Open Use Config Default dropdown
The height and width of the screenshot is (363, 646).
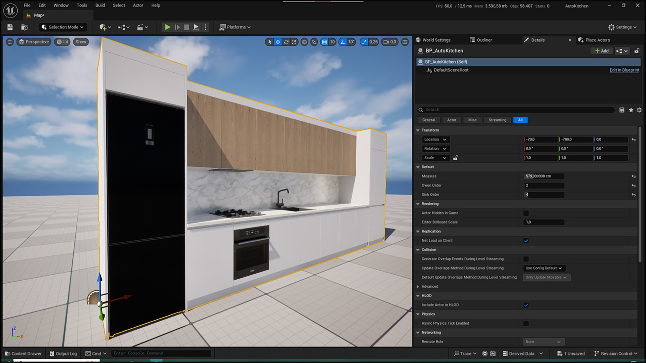pyautogui.click(x=544, y=268)
